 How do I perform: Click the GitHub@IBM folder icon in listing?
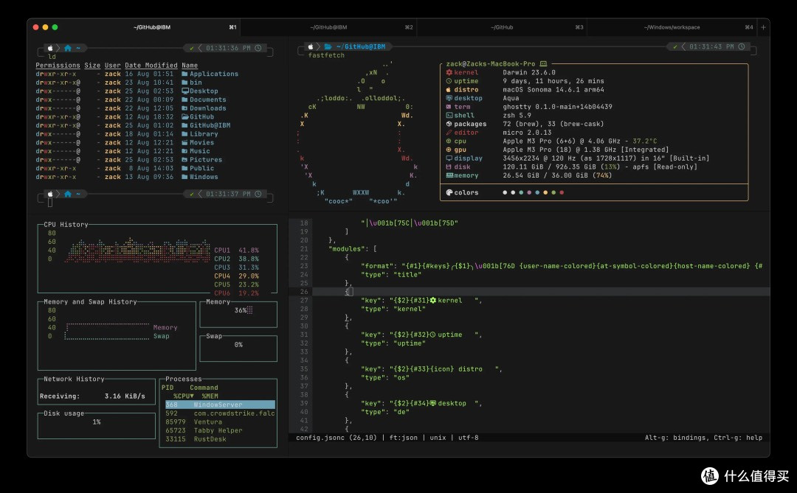[x=184, y=125]
